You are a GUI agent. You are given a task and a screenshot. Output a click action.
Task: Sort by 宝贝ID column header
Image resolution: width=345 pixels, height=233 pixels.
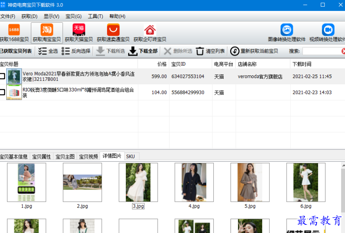[191, 64]
